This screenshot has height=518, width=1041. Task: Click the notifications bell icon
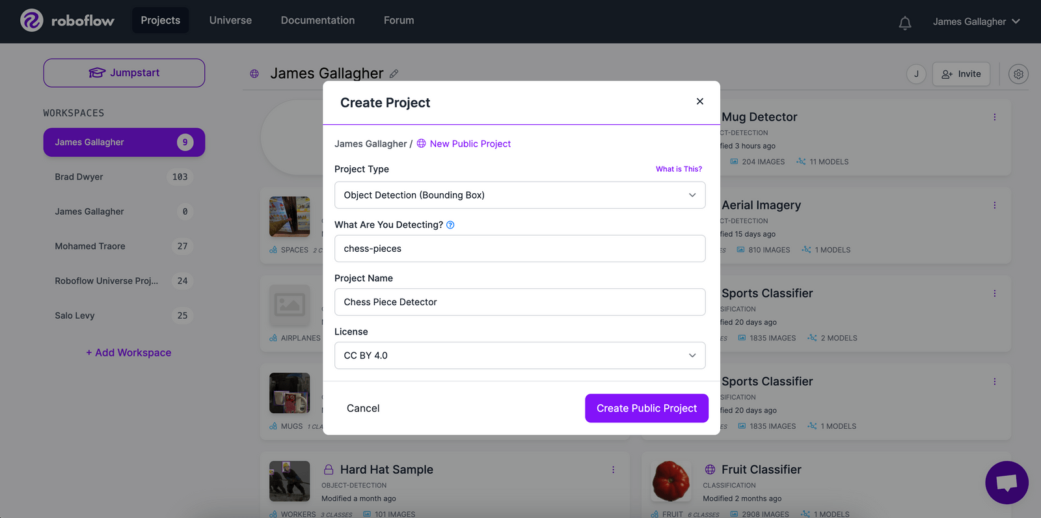(904, 23)
